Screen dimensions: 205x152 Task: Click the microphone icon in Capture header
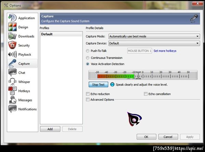194,18
